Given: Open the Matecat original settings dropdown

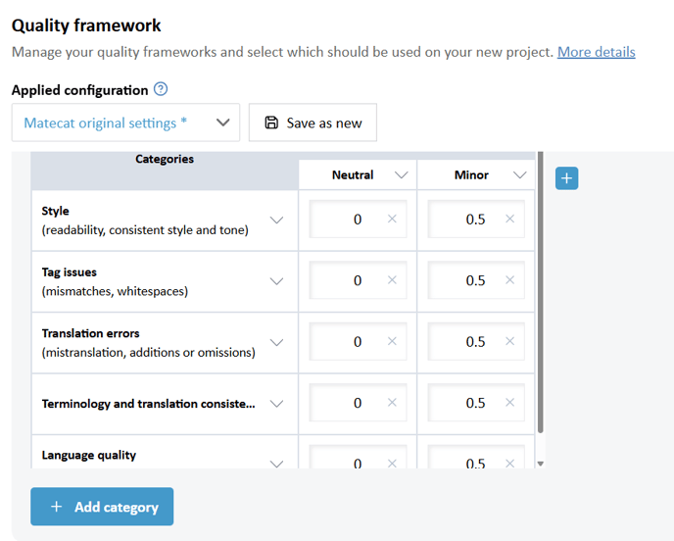Looking at the screenshot, I should point(125,123).
